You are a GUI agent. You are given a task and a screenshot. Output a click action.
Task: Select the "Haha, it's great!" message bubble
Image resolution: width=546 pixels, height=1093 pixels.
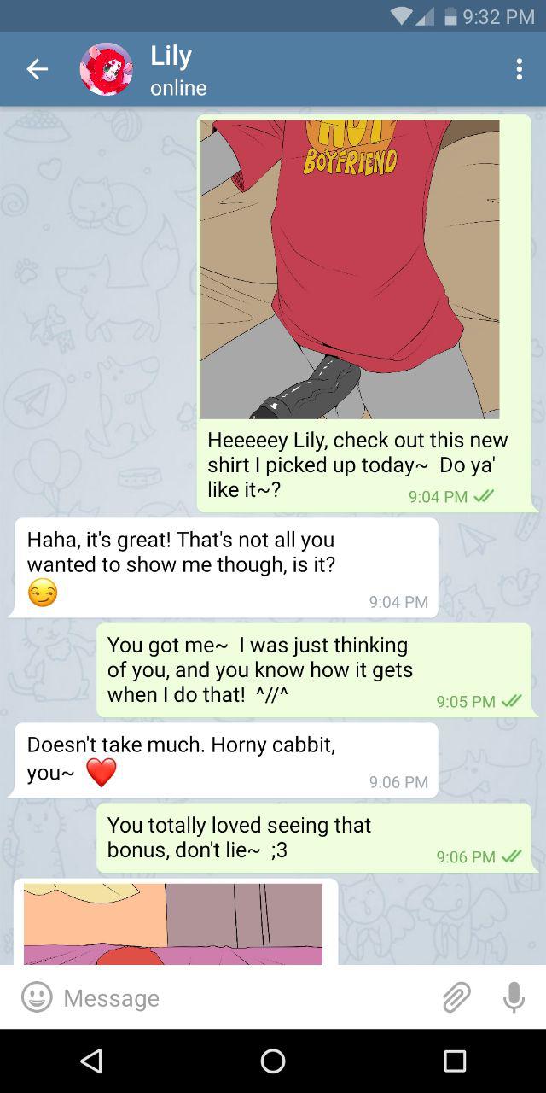(x=225, y=568)
